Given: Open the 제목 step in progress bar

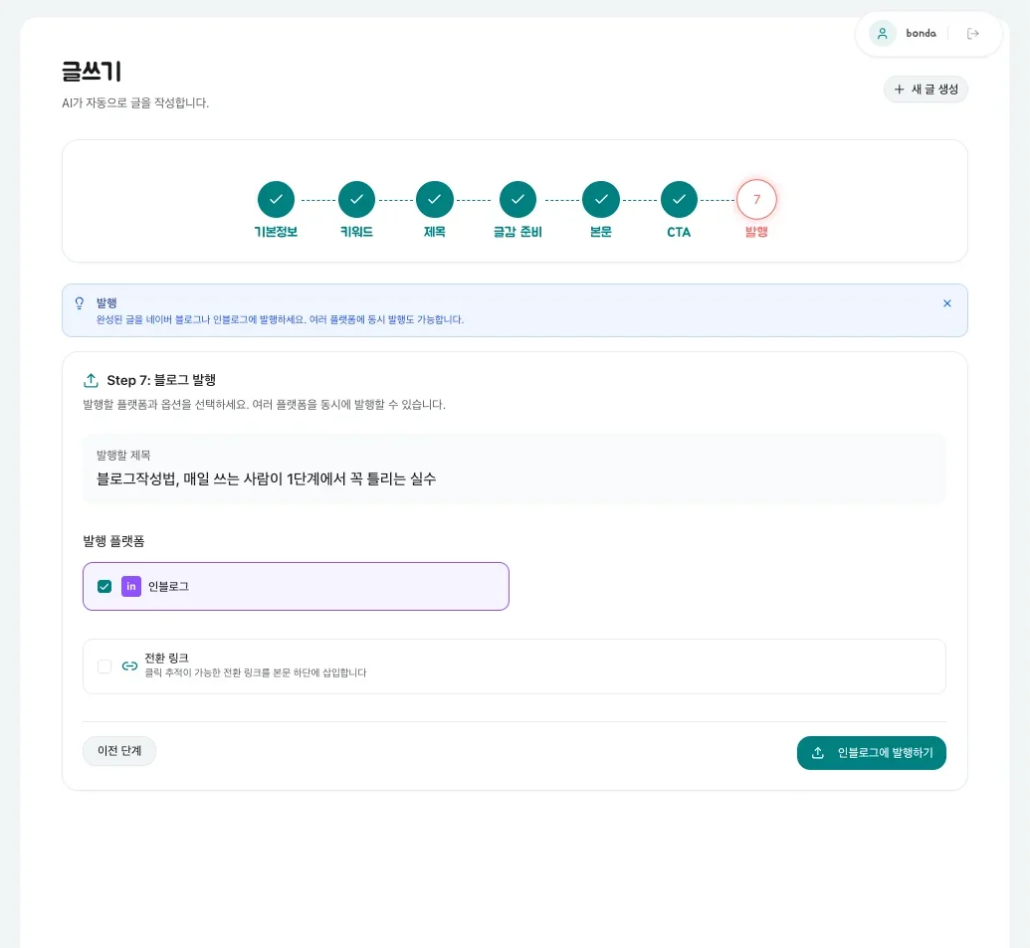Looking at the screenshot, I should click(x=434, y=199).
